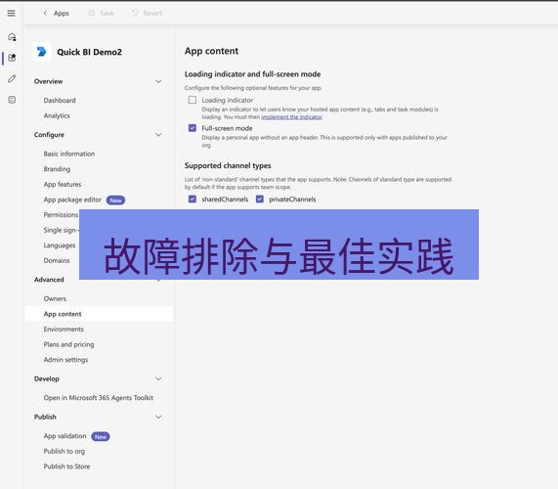Toggle the sharedChannels checkbox
558x489 pixels.
[193, 200]
